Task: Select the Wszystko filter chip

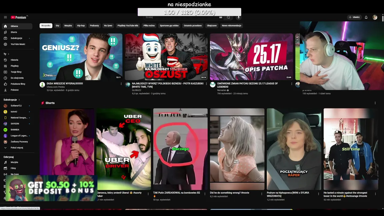Action: tap(46, 26)
